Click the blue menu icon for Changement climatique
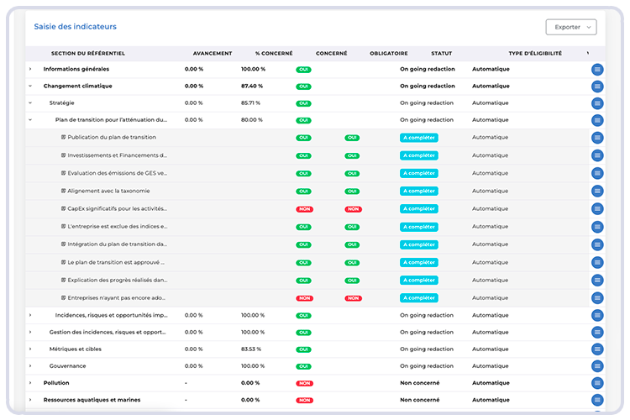The height and width of the screenshot is (420, 630). [597, 86]
